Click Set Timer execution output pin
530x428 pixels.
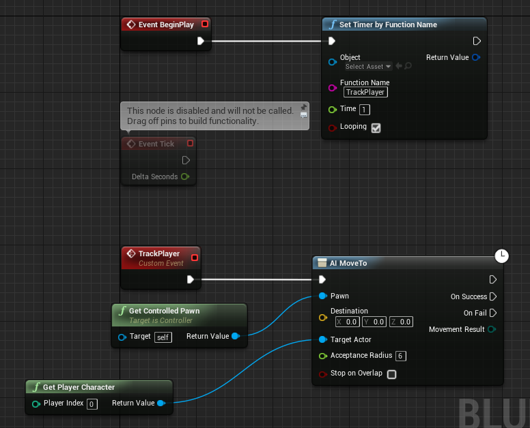[477, 41]
